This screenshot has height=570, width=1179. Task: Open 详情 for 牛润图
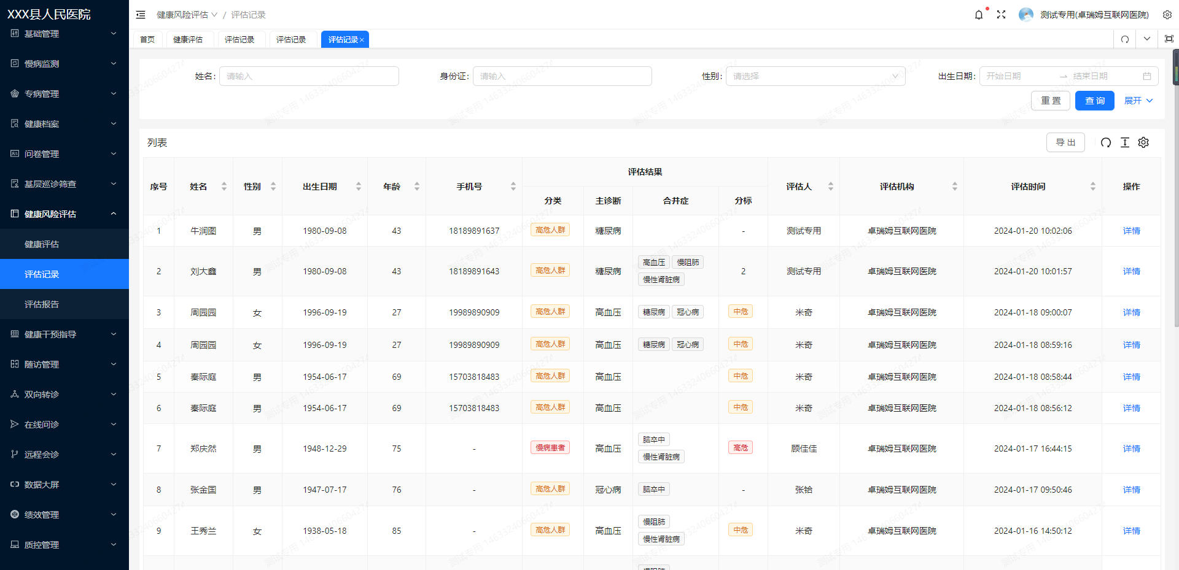[1131, 231]
